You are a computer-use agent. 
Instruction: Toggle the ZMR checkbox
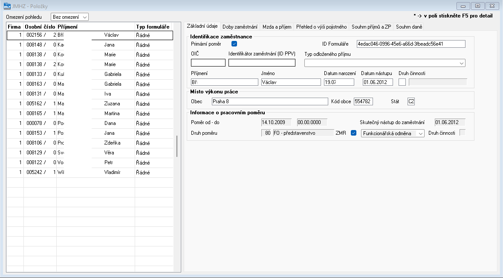coord(353,133)
